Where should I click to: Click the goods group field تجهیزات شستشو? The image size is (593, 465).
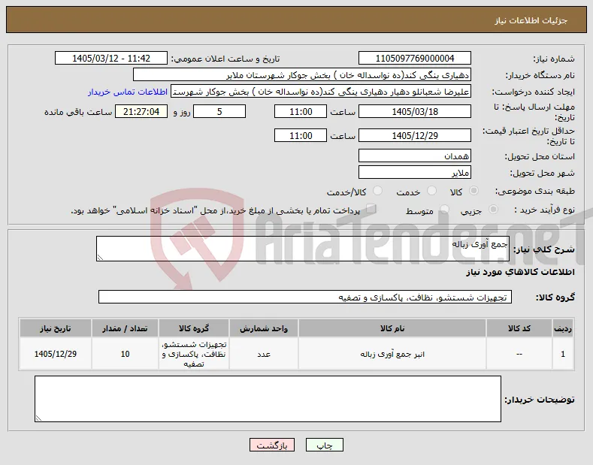tap(305, 297)
